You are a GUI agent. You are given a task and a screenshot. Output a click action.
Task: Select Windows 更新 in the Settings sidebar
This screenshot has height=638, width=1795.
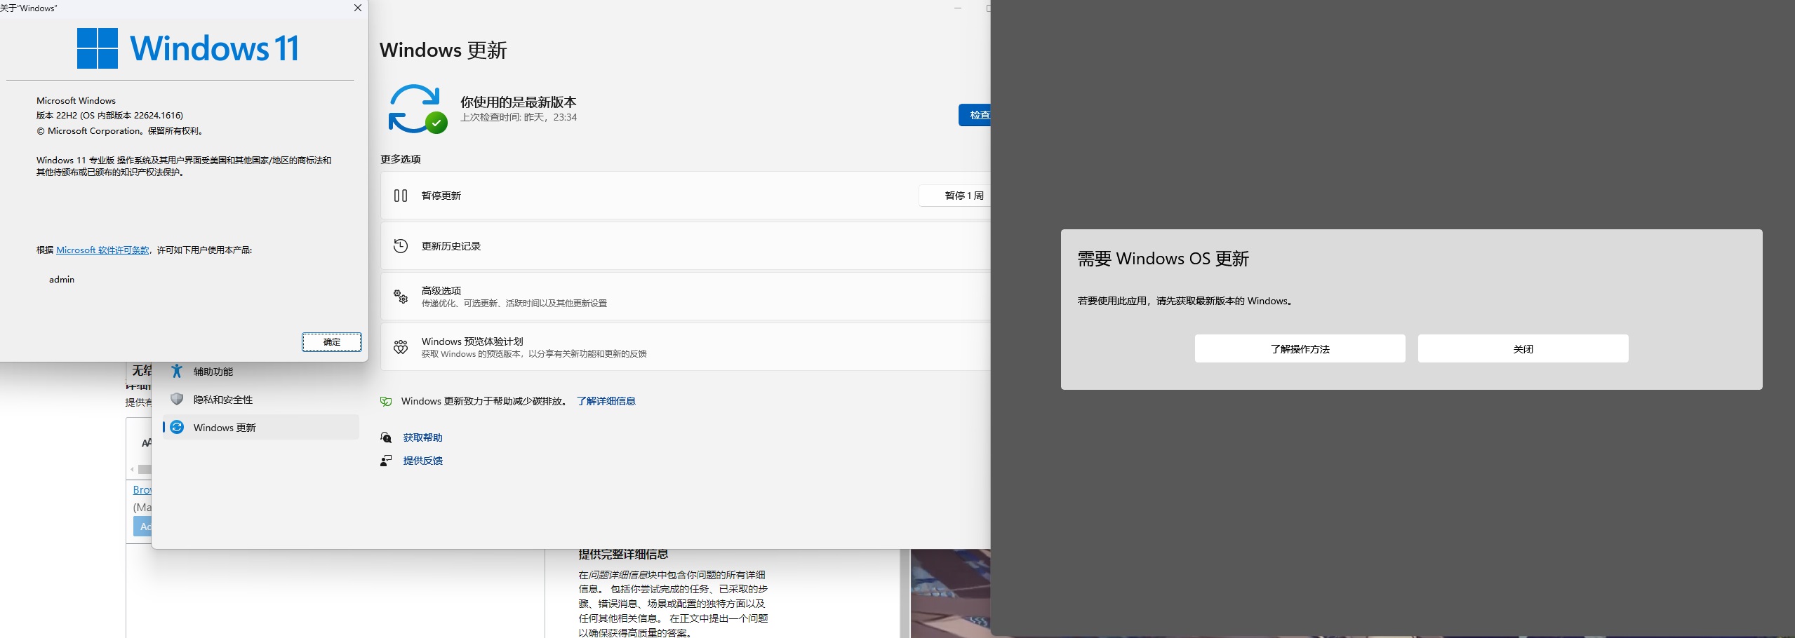(x=261, y=427)
